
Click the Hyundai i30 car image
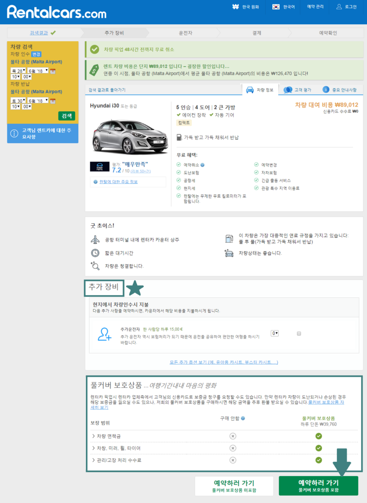point(130,137)
